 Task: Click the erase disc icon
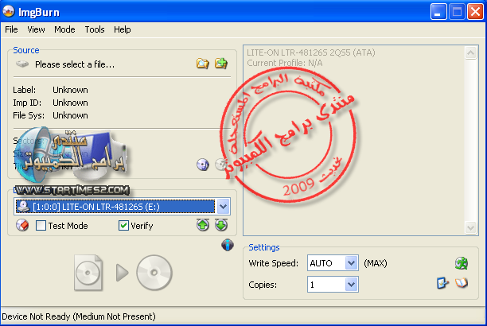22,225
